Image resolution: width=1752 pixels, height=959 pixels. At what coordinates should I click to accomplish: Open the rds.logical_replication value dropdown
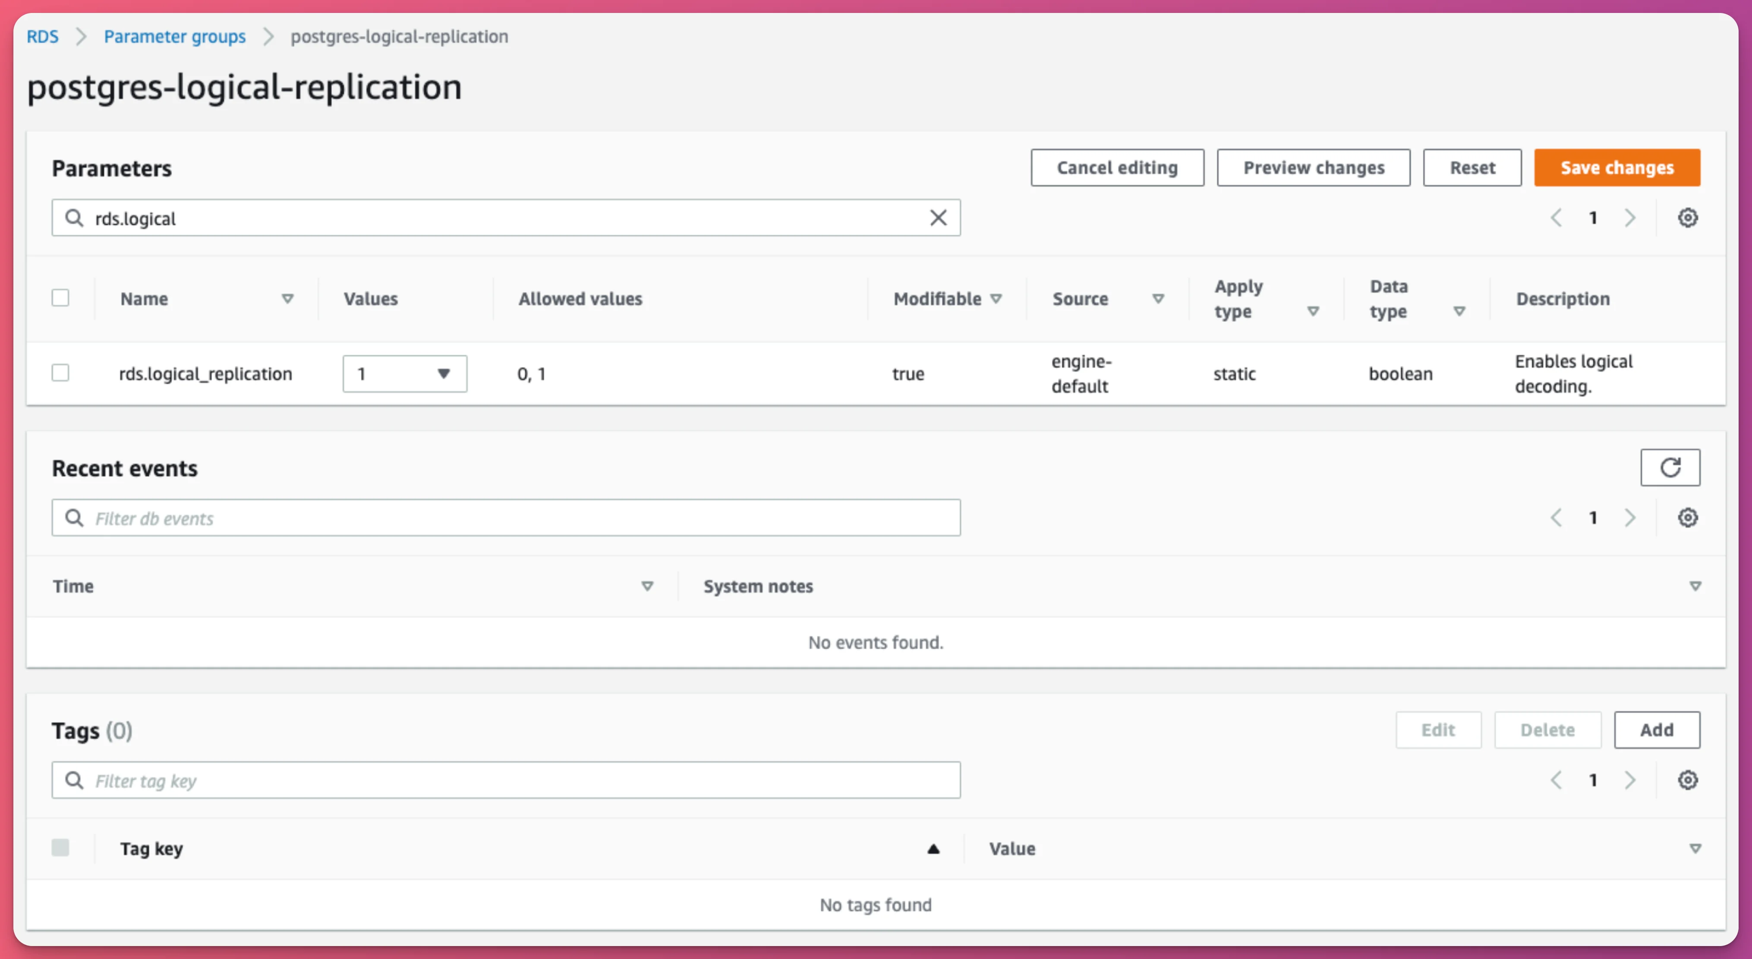pyautogui.click(x=405, y=373)
